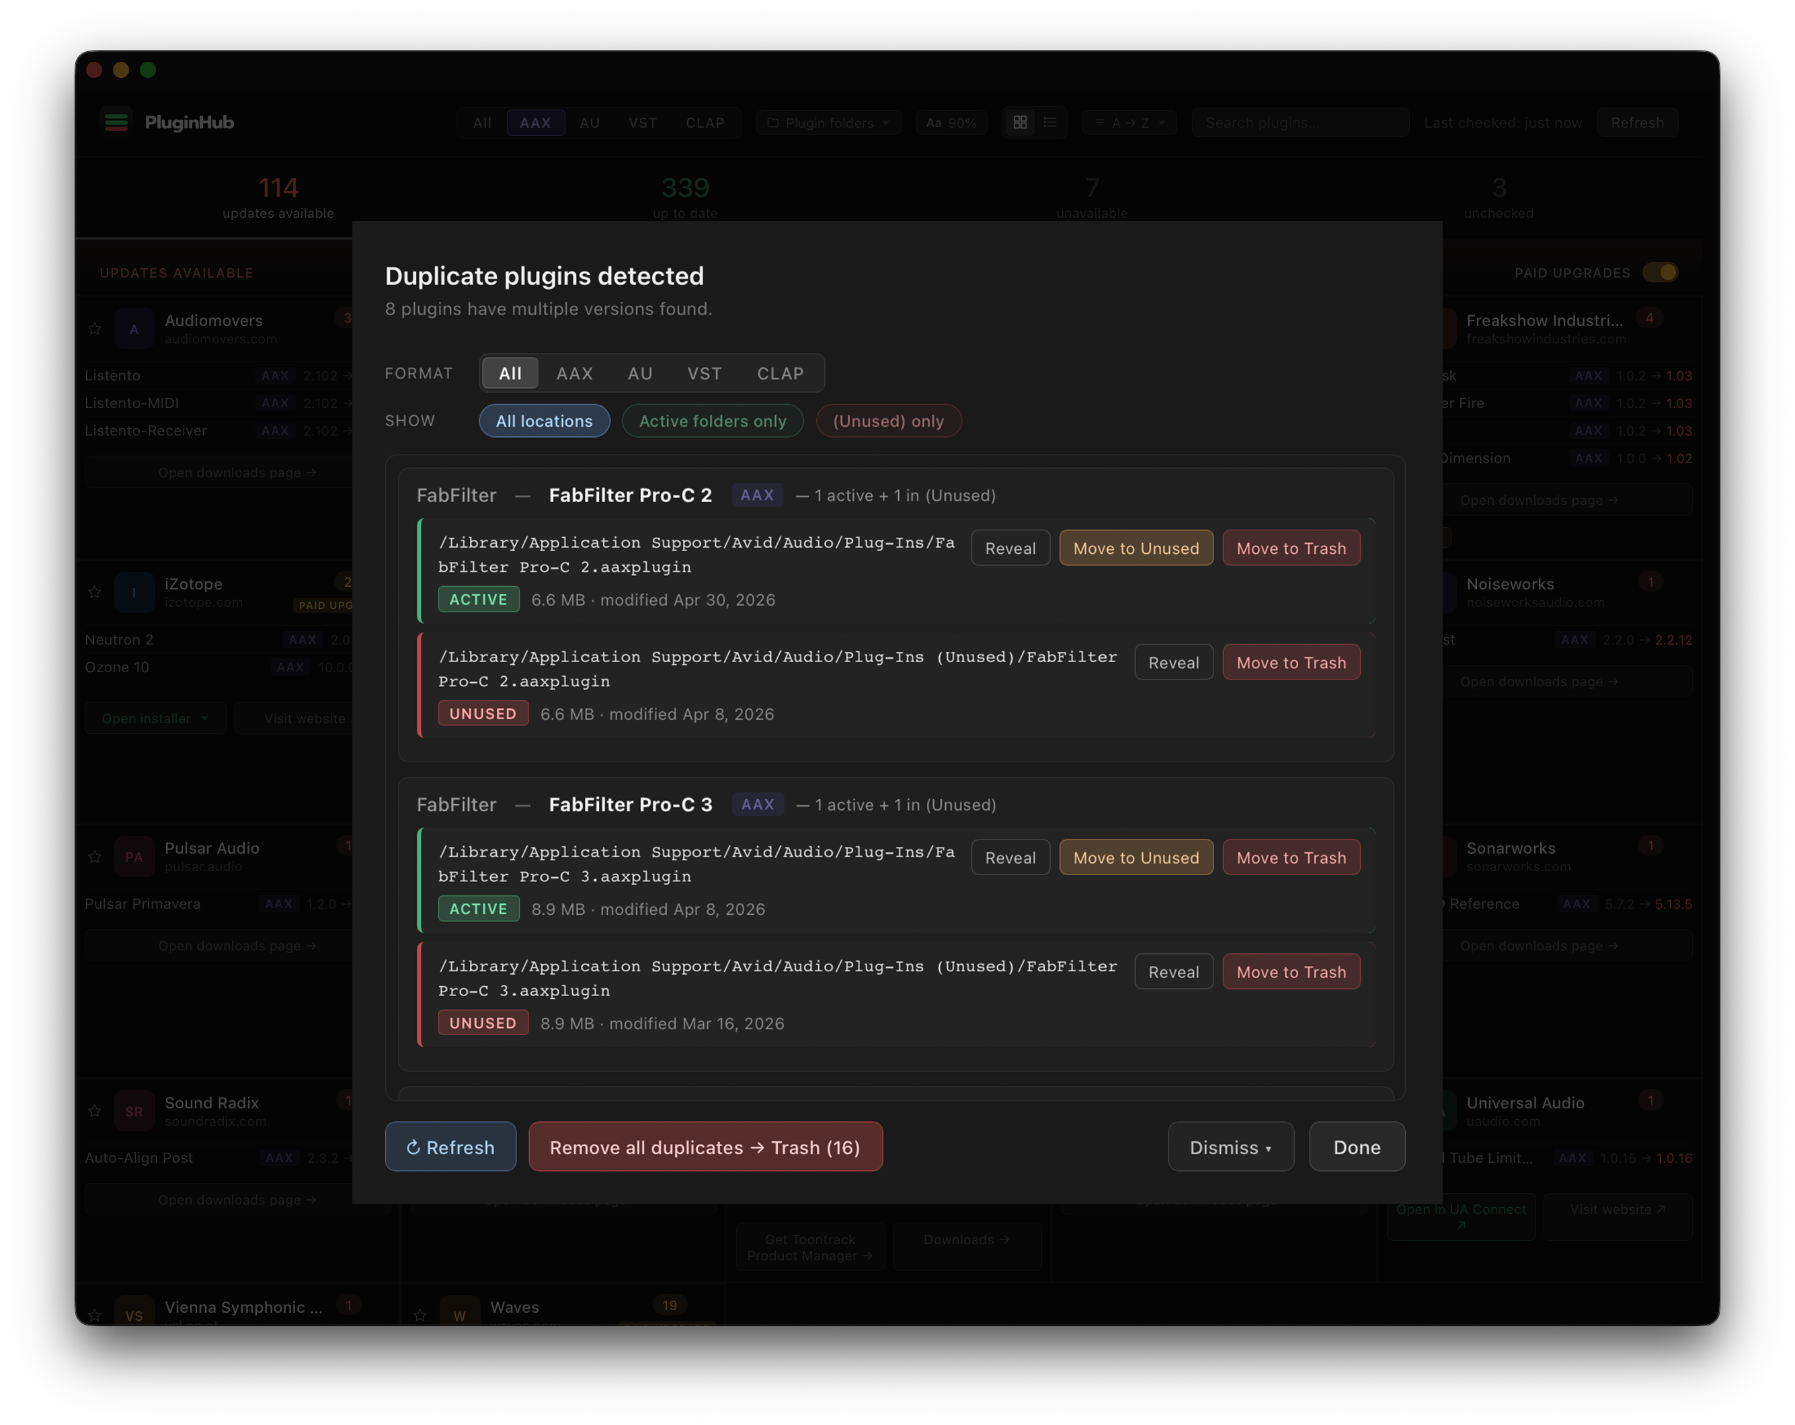Screen dimensions: 1795x1425
Task: Move unused FabFilter Pro-C 3 to Trash
Action: pyautogui.click(x=1291, y=971)
